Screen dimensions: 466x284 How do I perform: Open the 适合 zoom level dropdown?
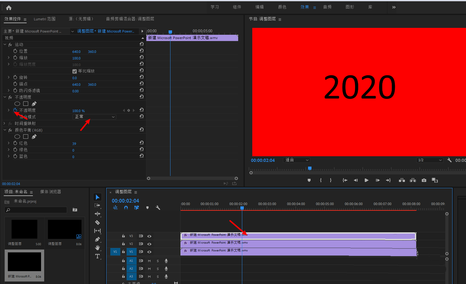[296, 160]
